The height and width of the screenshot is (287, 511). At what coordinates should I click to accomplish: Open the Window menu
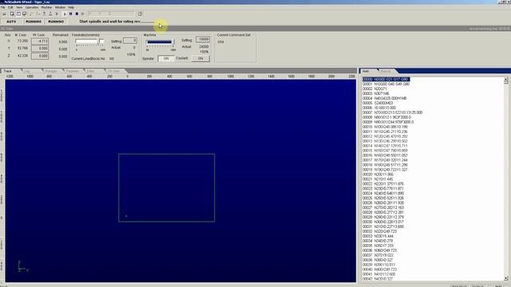tap(60, 7)
